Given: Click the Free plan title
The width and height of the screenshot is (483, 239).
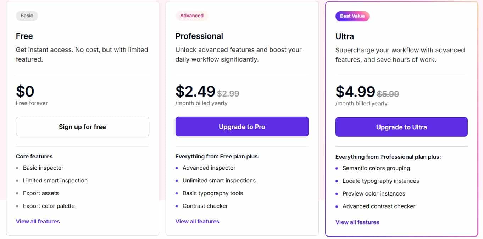Looking at the screenshot, I should [x=24, y=36].
